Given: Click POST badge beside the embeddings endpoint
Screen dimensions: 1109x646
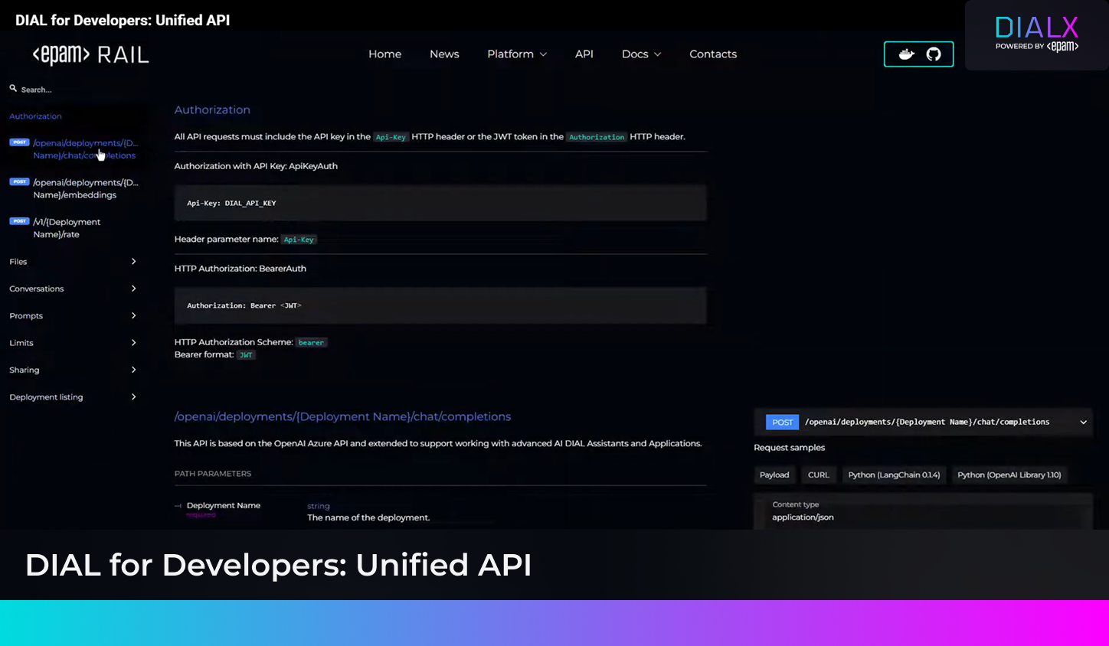Looking at the screenshot, I should tap(19, 182).
